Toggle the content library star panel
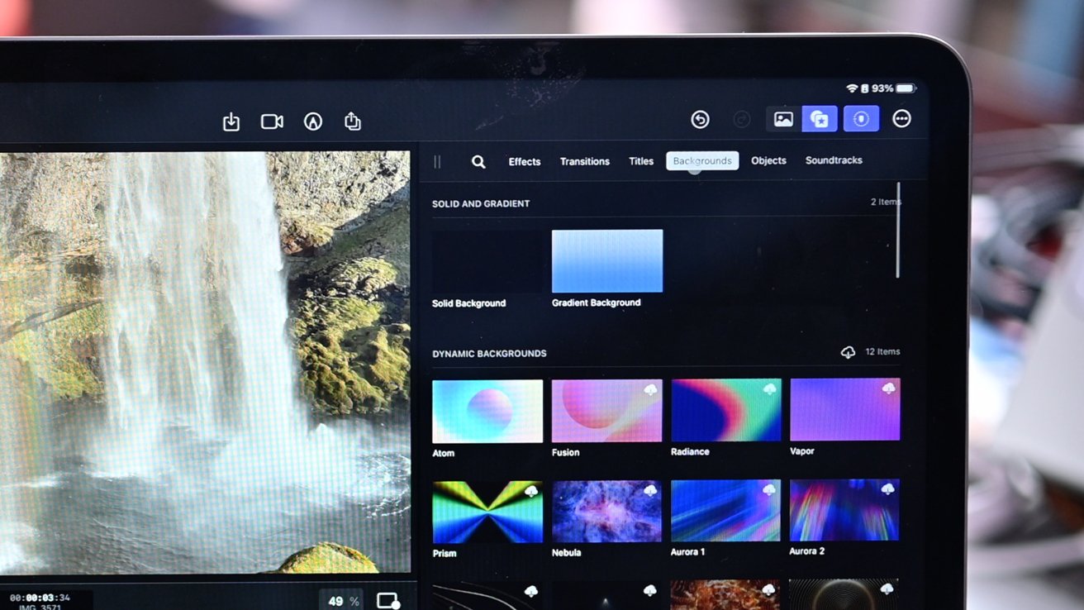Screen dimensions: 1084x610 point(819,118)
